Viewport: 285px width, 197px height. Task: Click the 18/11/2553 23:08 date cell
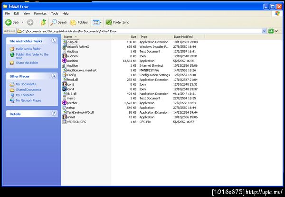(185, 42)
